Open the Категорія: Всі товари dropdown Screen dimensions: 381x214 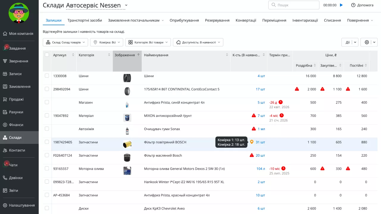coord(148,42)
